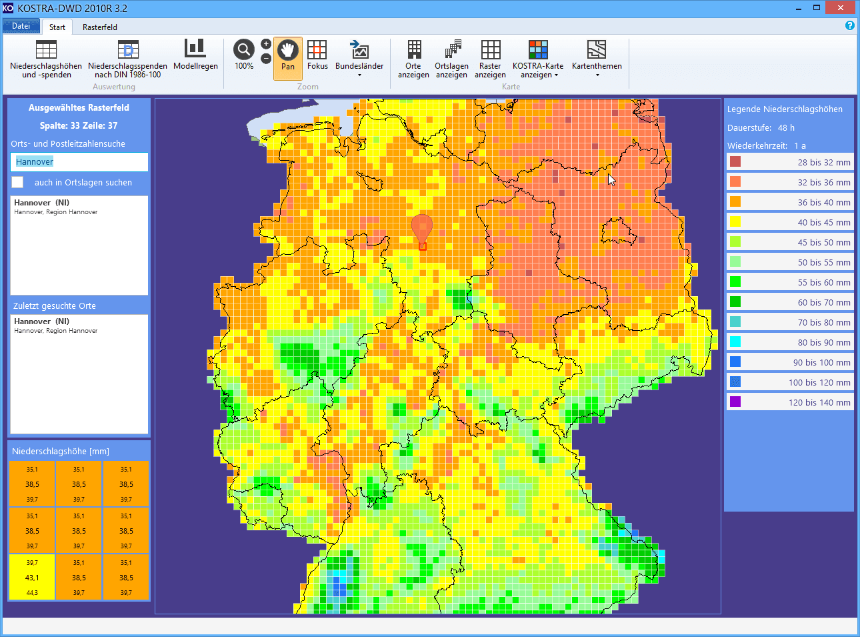Click the 50 bis 55 mm swatch
Image resolution: width=860 pixels, height=637 pixels.
coord(735,261)
